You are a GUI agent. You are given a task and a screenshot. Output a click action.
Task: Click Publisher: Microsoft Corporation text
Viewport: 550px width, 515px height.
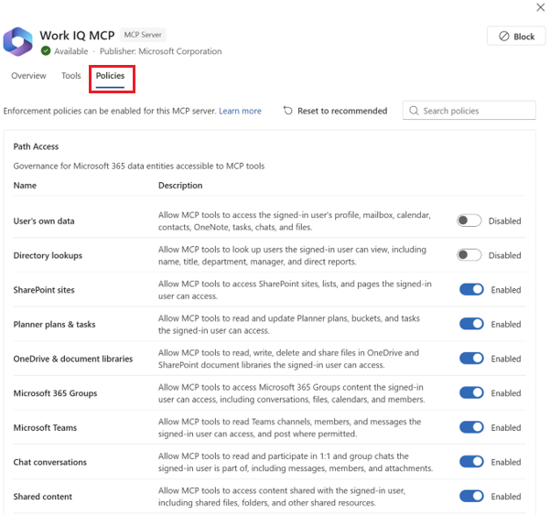pyautogui.click(x=161, y=51)
